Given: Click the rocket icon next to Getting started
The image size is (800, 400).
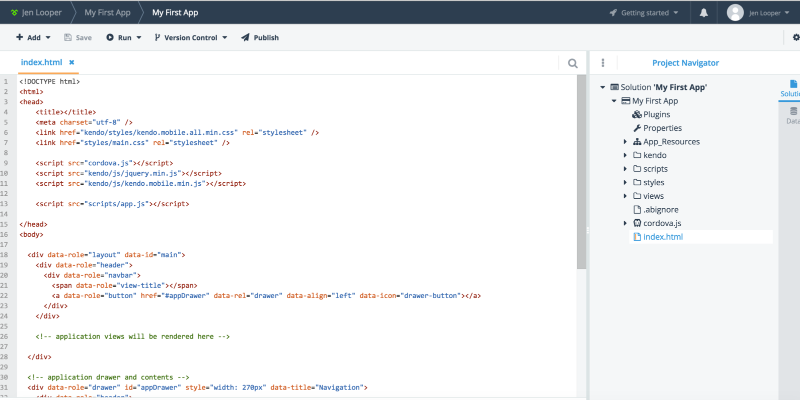Looking at the screenshot, I should pos(613,12).
